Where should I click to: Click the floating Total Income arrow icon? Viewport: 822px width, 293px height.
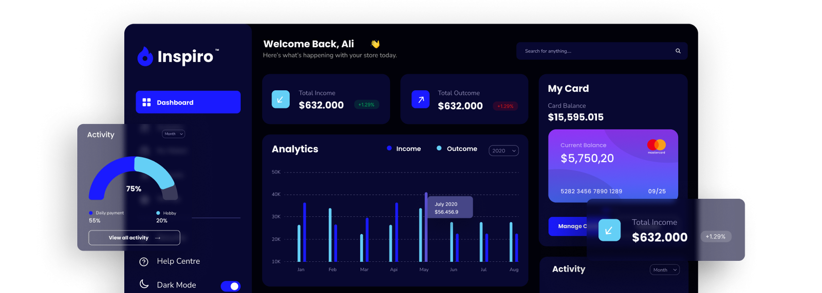609,230
